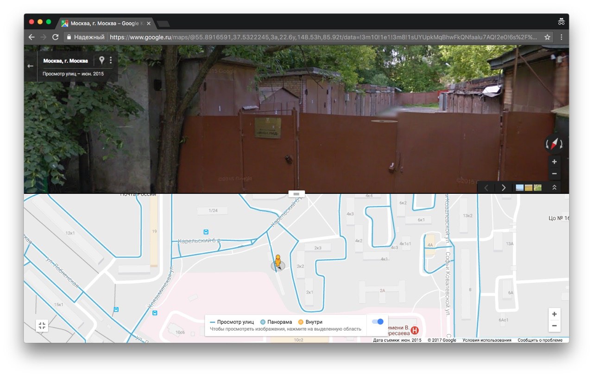The image size is (593, 377).
Task: Click the Просмотр улиц legend item
Action: (x=232, y=322)
